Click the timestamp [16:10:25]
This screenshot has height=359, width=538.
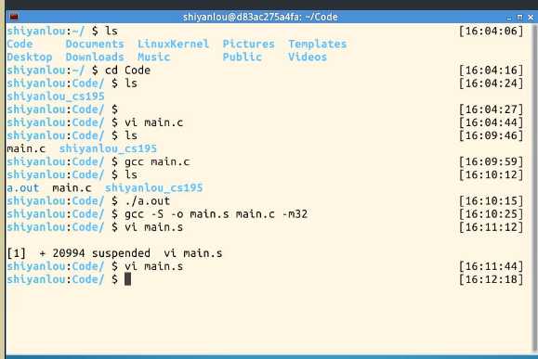[x=491, y=214]
